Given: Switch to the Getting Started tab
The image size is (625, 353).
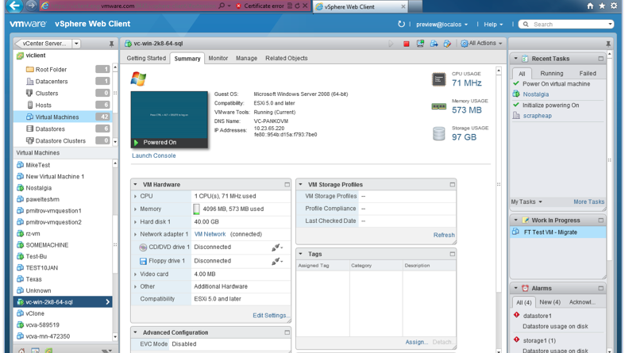Looking at the screenshot, I should click(x=146, y=58).
